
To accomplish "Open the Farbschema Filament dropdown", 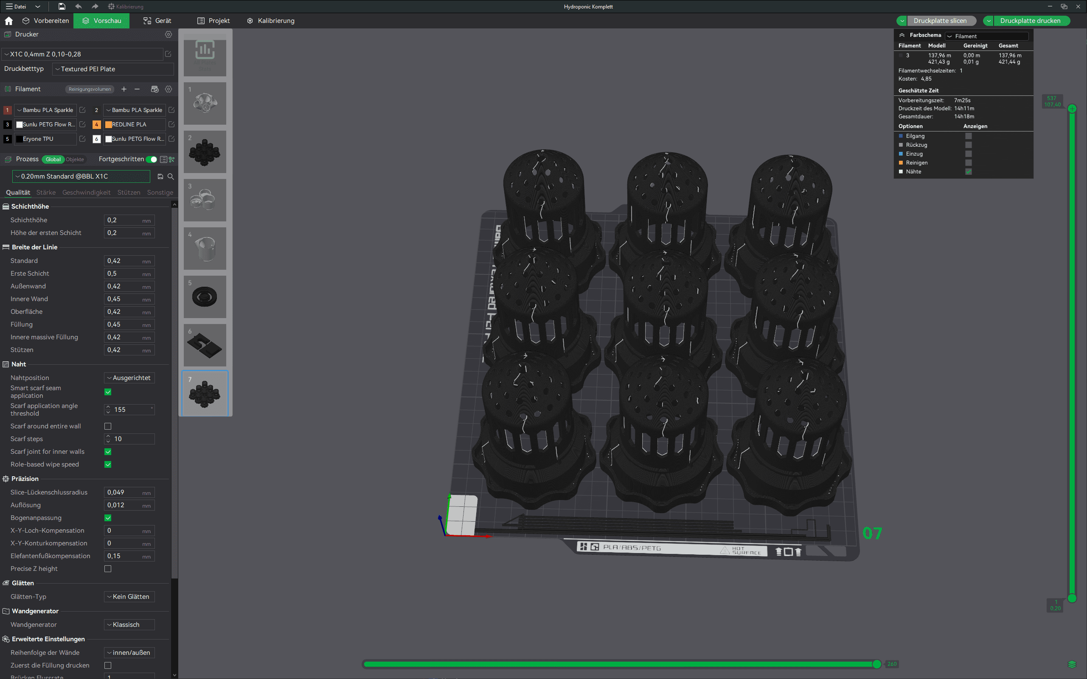I will coord(987,36).
